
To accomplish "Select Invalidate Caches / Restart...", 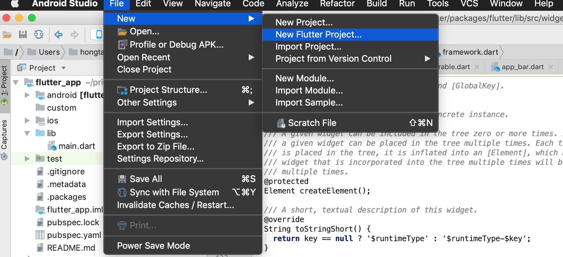I will click(183, 205).
